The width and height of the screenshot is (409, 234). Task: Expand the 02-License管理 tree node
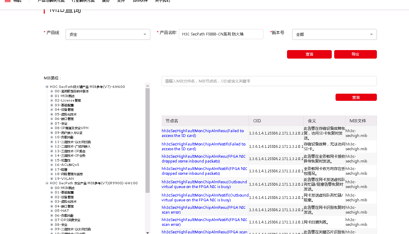pyautogui.click(x=52, y=100)
